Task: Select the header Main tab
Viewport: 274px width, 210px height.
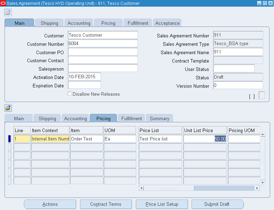Action: click(x=19, y=23)
